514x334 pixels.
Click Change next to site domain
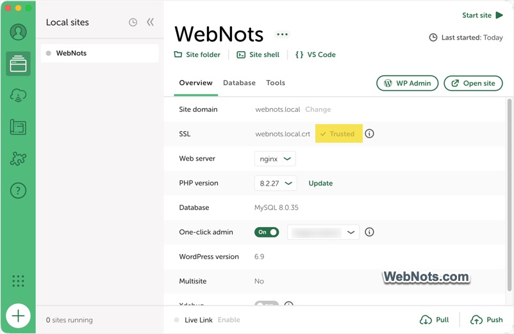318,109
